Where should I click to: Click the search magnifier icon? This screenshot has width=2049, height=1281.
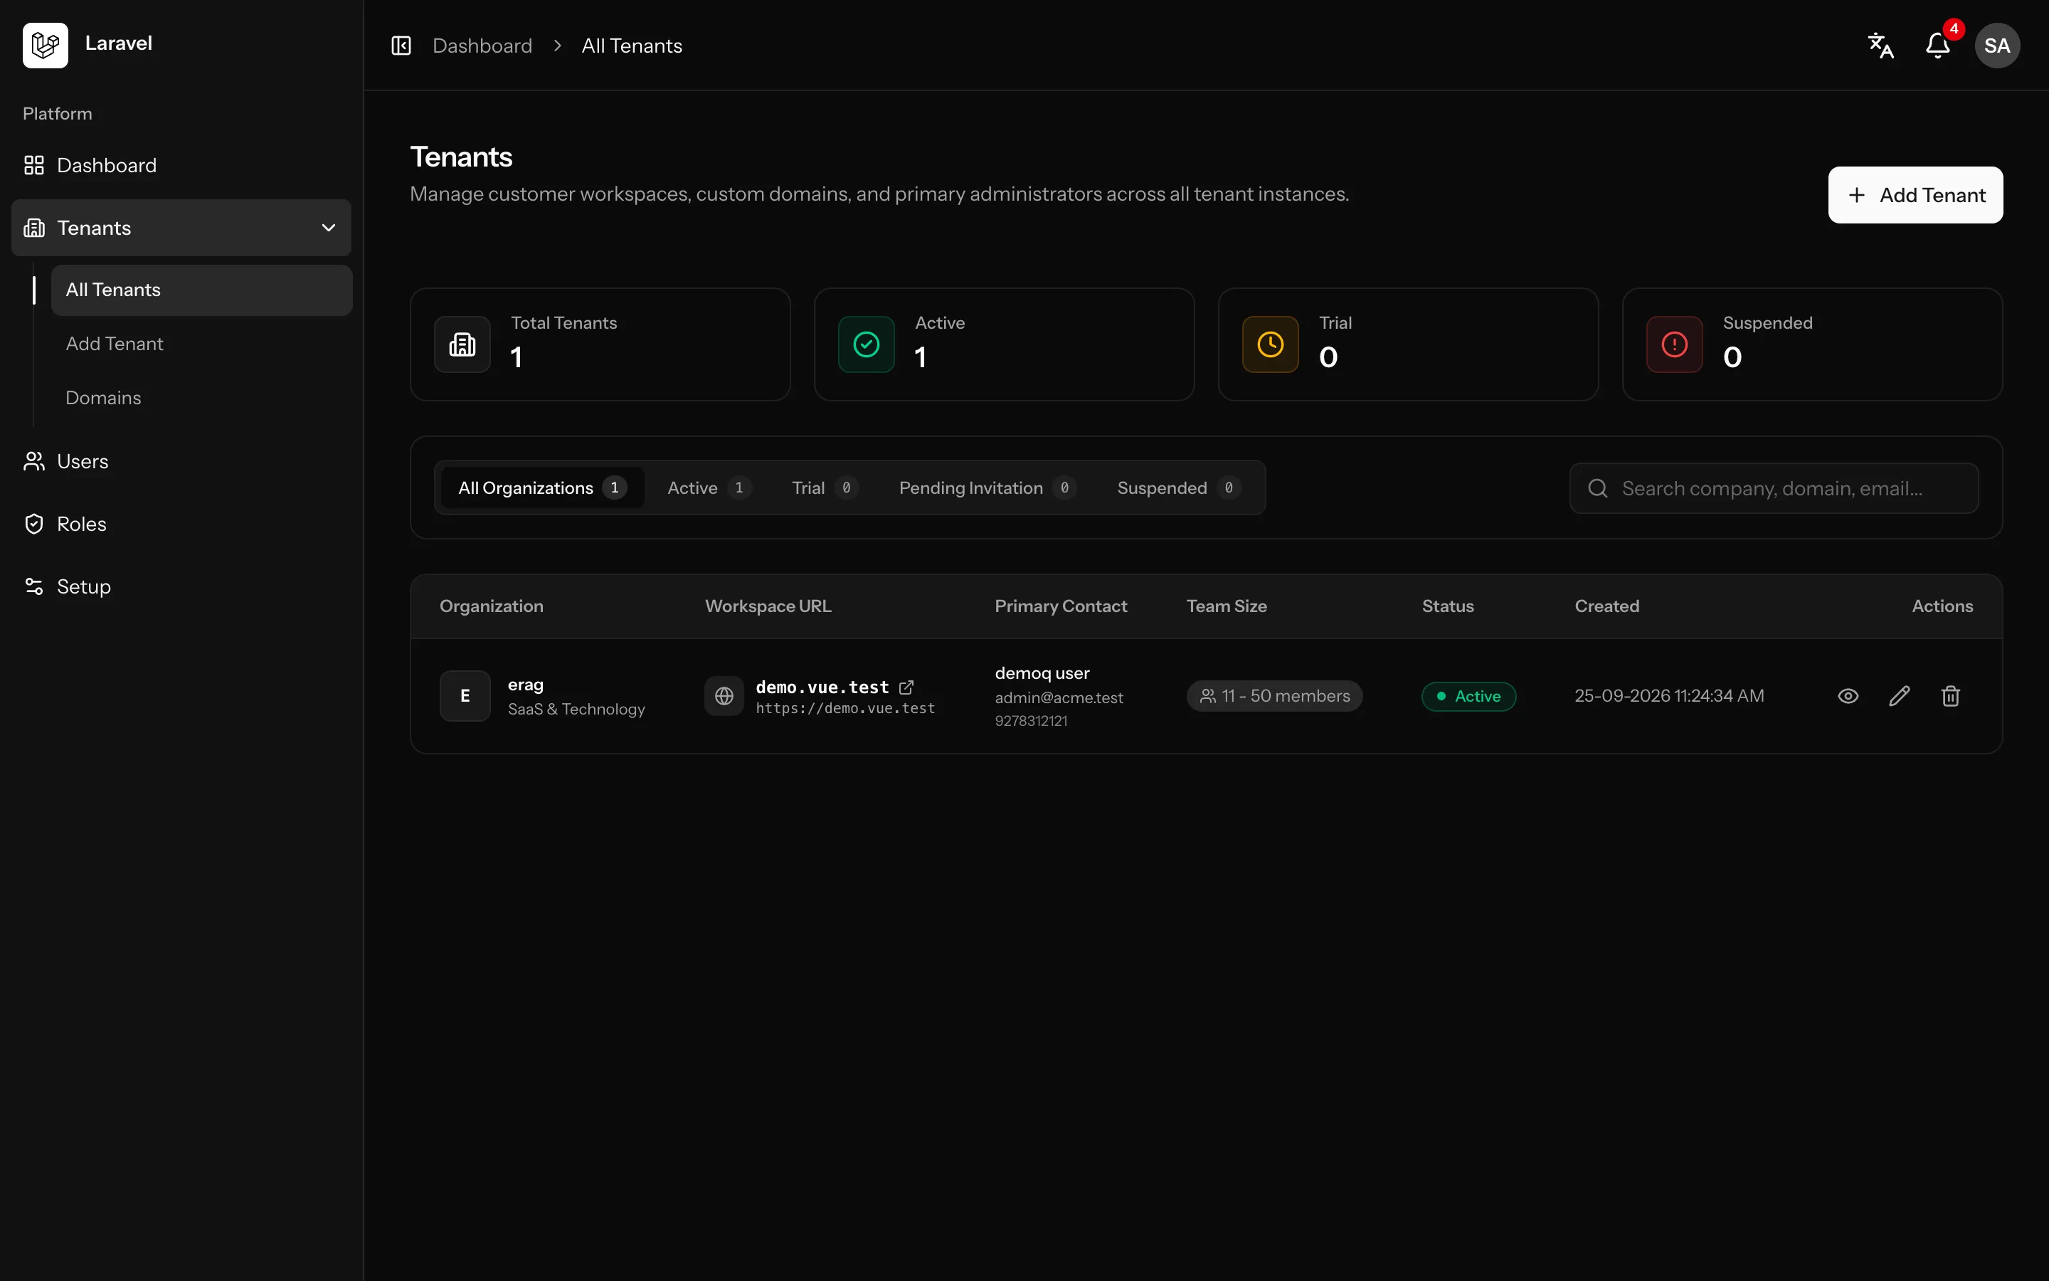[1598, 488]
